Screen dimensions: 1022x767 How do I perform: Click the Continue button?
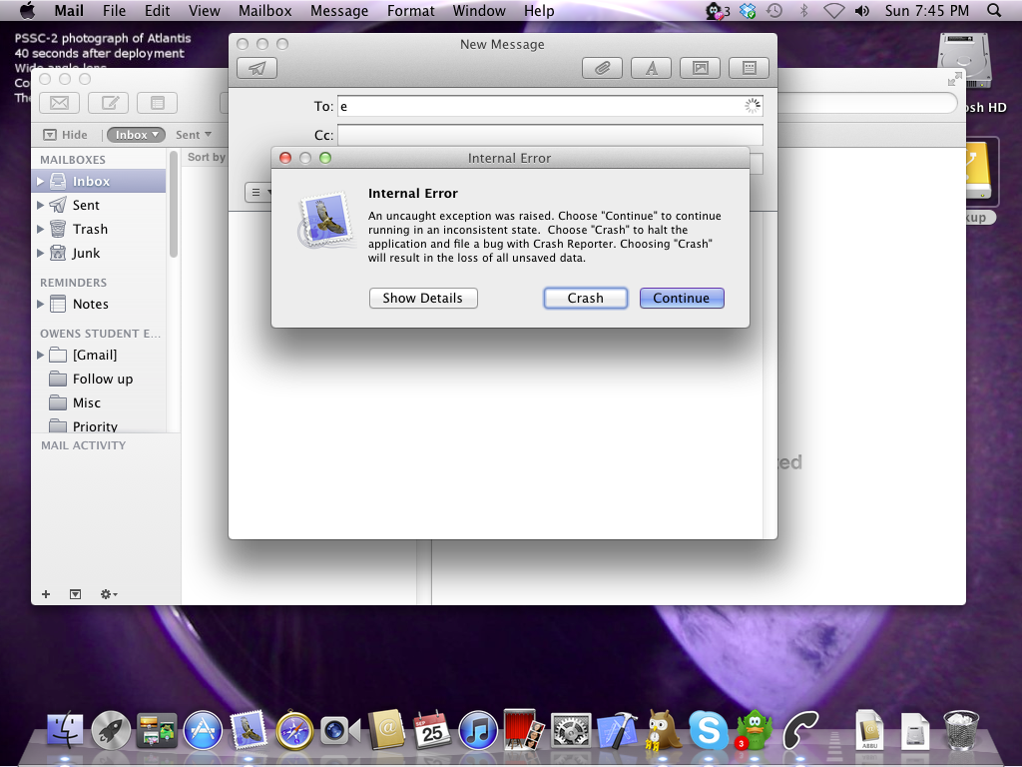682,298
